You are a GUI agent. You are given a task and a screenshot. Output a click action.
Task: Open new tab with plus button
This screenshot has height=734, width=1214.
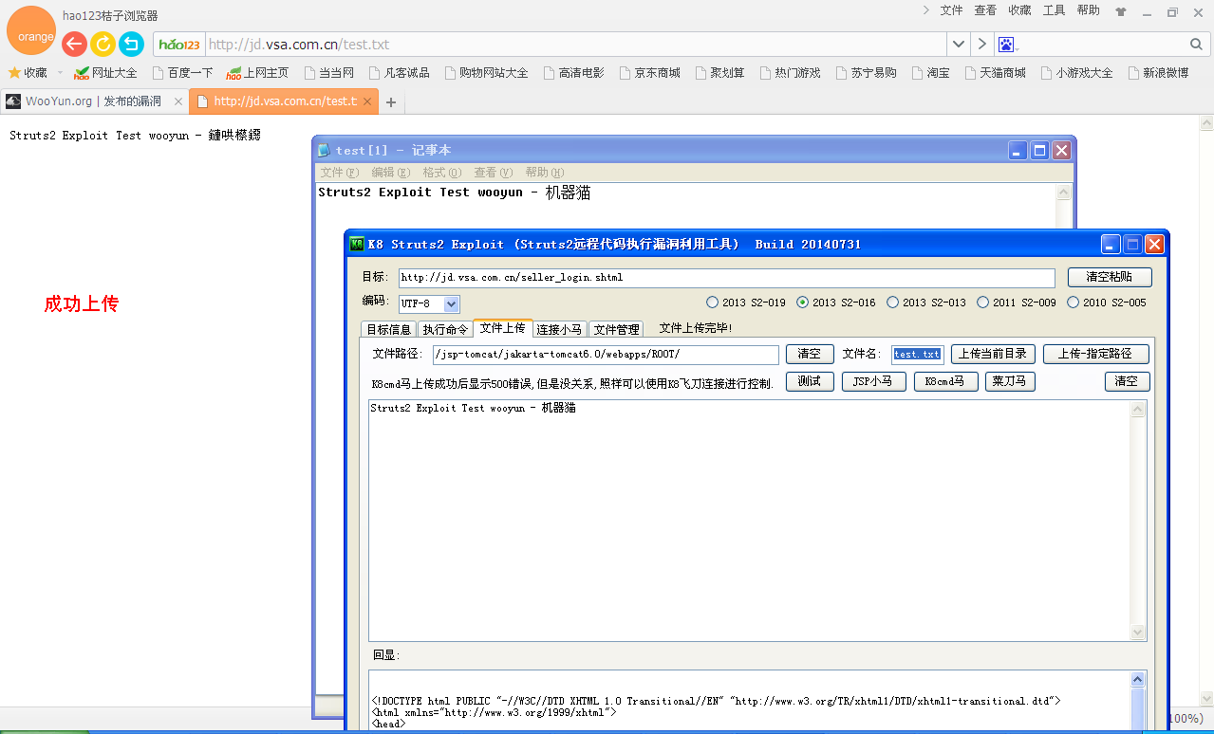(391, 102)
